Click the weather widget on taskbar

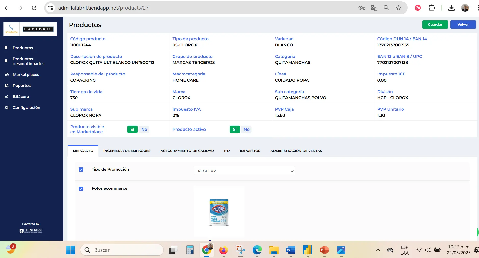point(11,249)
